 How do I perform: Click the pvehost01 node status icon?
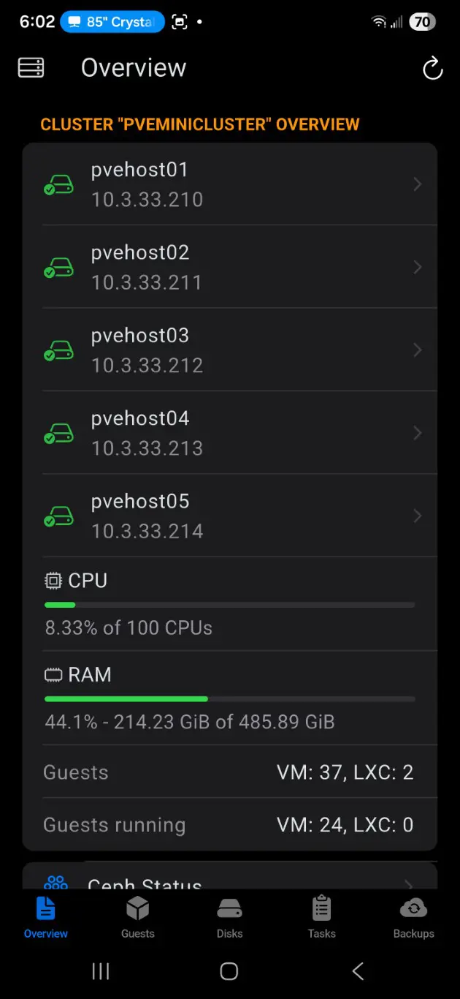tap(58, 184)
